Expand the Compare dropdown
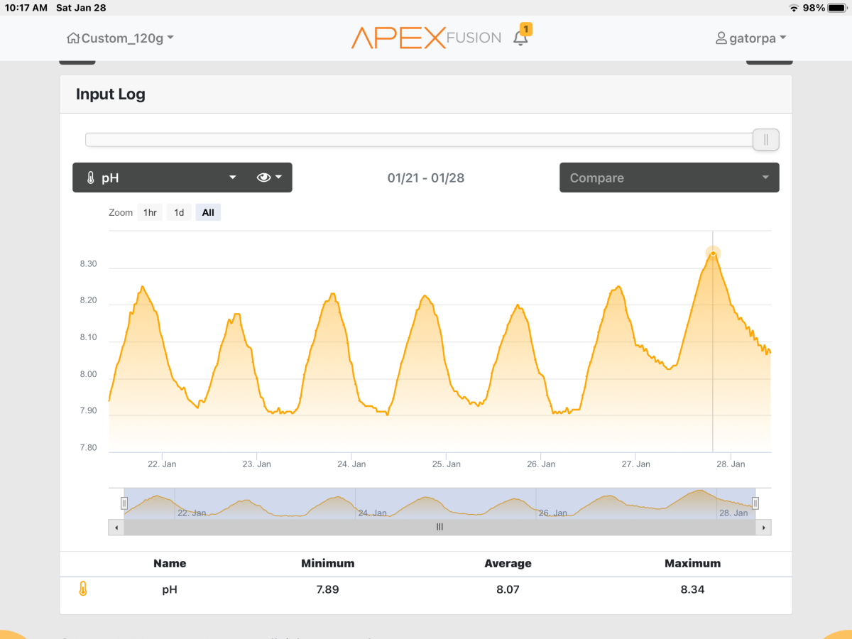 pos(669,177)
